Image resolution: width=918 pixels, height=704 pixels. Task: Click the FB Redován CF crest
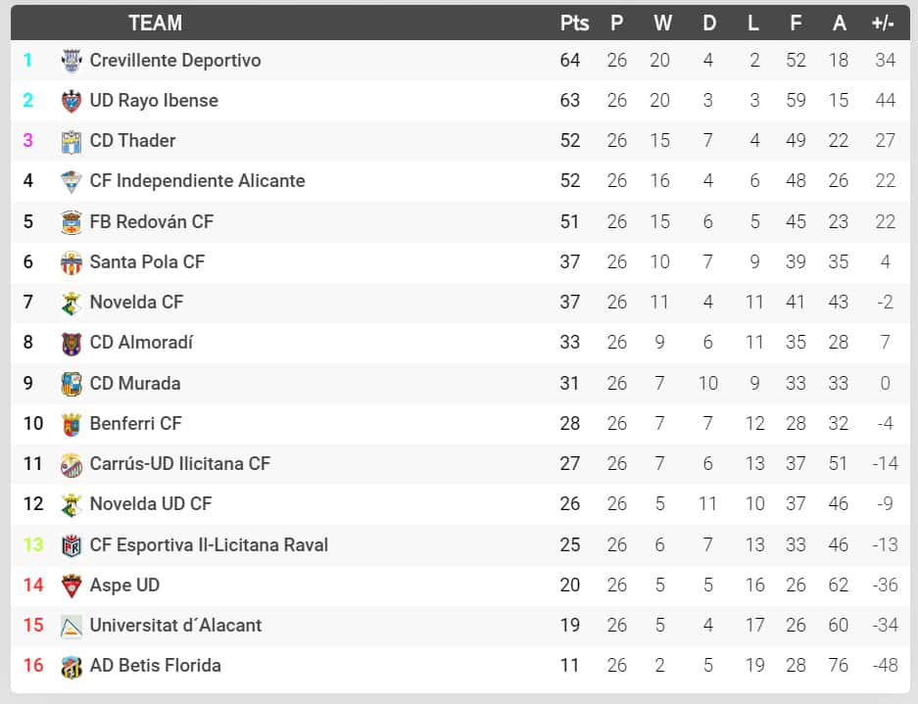(x=72, y=222)
